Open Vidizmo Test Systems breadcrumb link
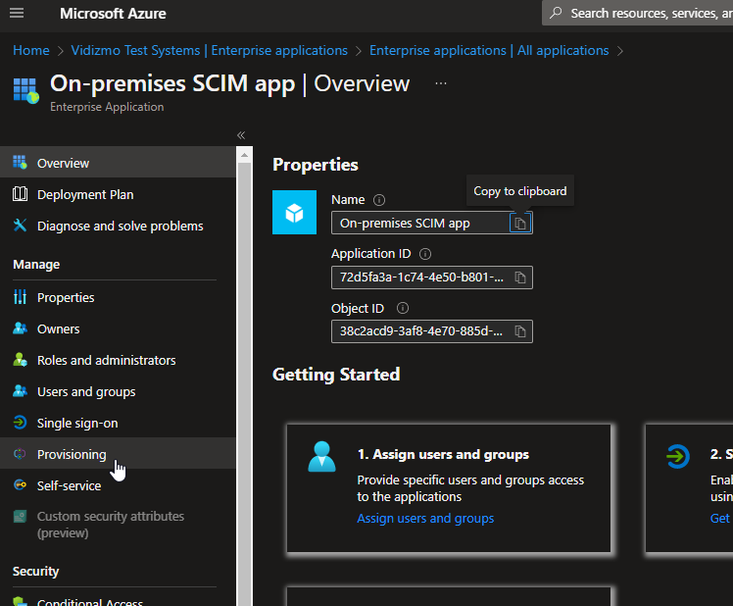The image size is (733, 606). pyautogui.click(x=209, y=50)
